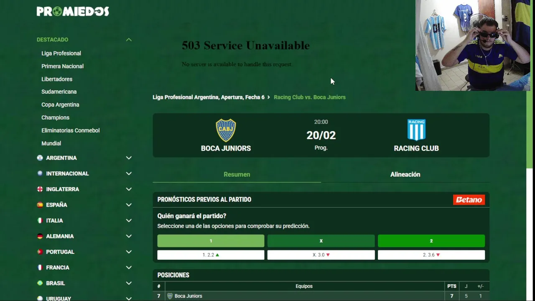Viewport: 535px width, 301px height.
Task: Click the X. 3.0 odds button
Action: coord(321,255)
